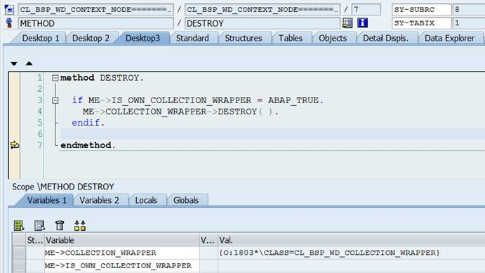Click the {O:1803*\CLASS=CL_BSP_WD_COLLECTION_WRAPPER} value
485x273 pixels.
point(329,253)
